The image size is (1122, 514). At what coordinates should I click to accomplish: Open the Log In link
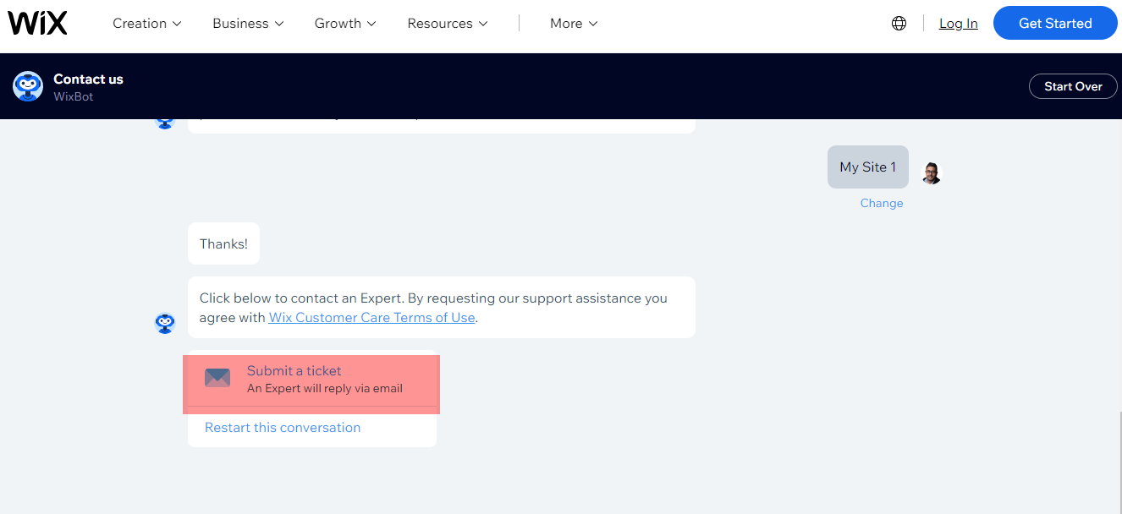point(958,23)
